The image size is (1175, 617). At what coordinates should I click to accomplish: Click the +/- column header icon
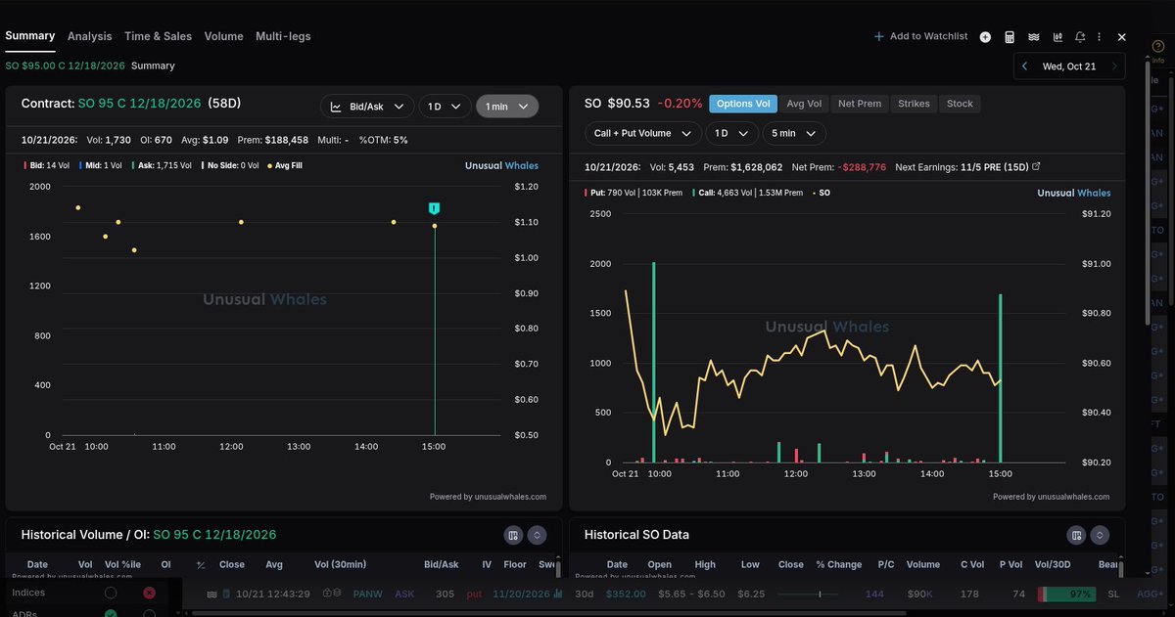(201, 565)
